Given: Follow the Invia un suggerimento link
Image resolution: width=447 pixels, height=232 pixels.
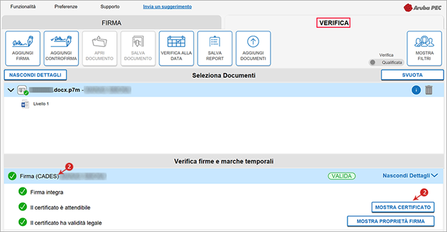Looking at the screenshot, I should click(x=167, y=7).
